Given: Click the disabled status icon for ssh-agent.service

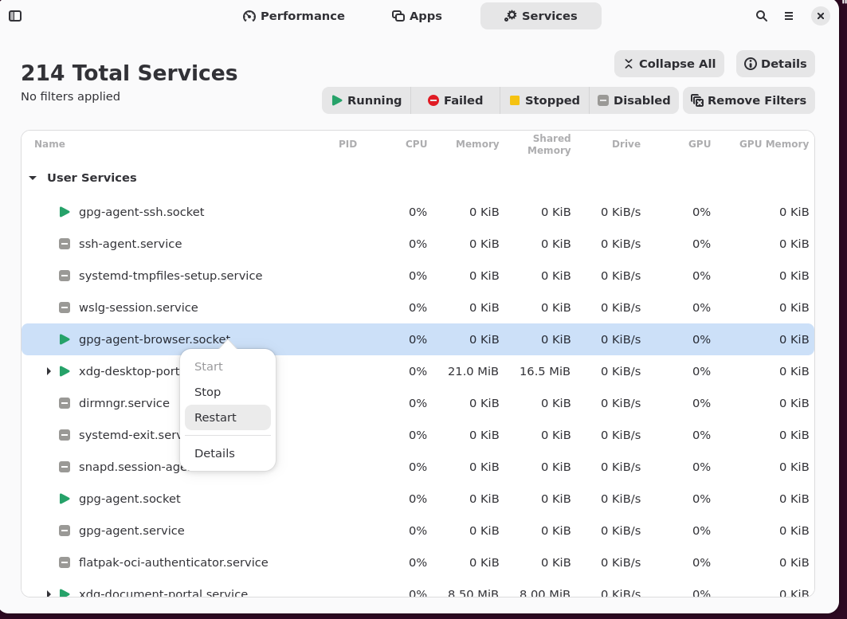Looking at the screenshot, I should [x=65, y=244].
